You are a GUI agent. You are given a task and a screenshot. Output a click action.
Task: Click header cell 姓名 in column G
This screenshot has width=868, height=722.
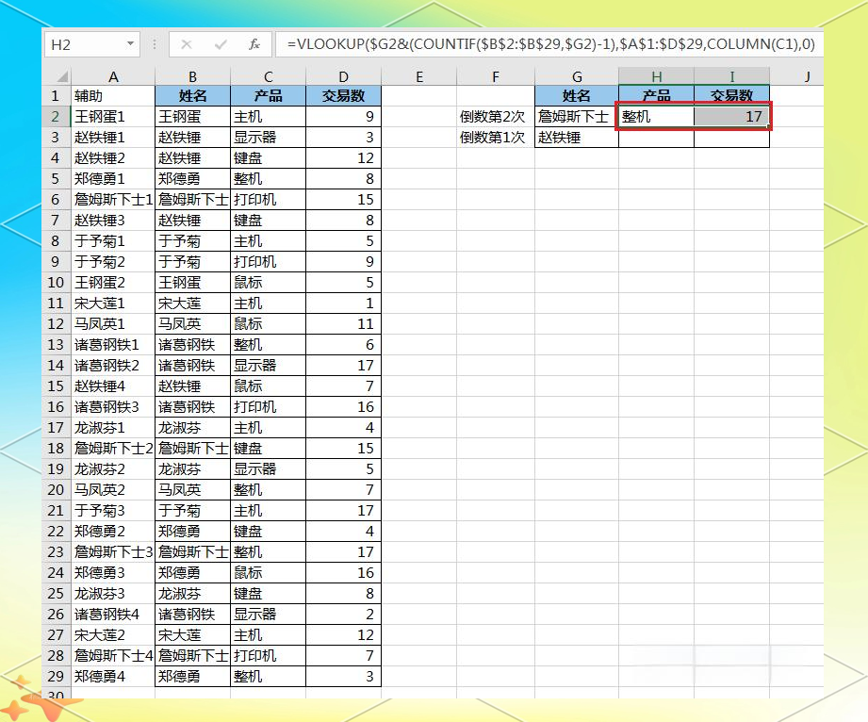click(x=577, y=96)
